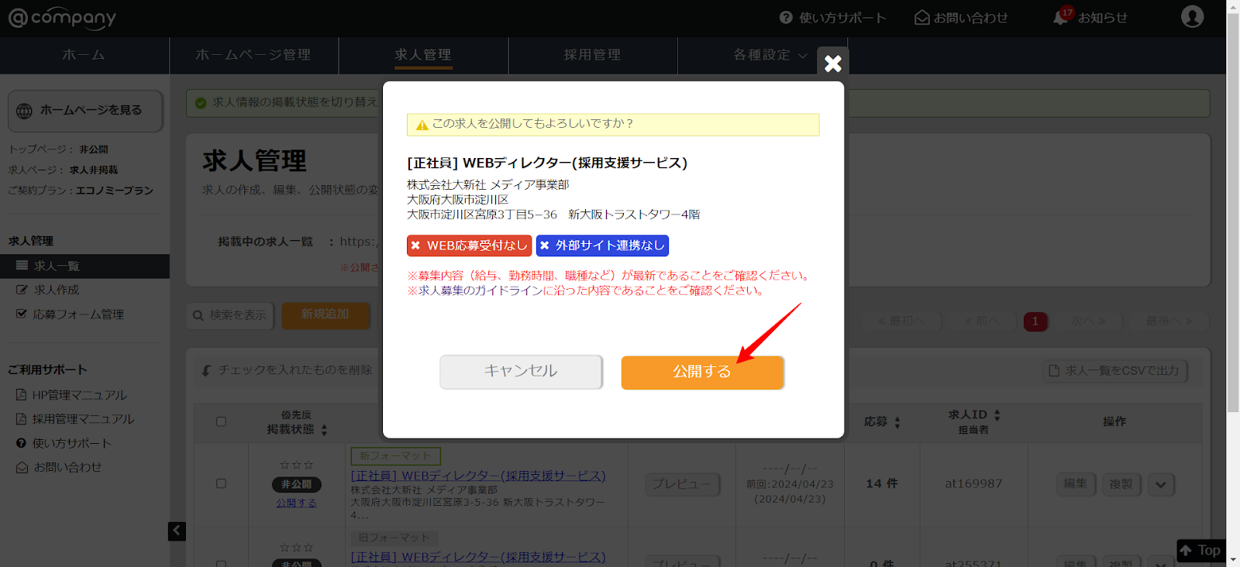Click the notification bell icon
The width and height of the screenshot is (1240, 567).
(x=1060, y=17)
